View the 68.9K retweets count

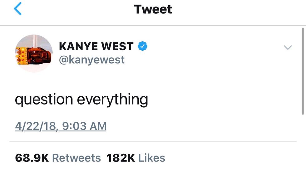[32, 158]
